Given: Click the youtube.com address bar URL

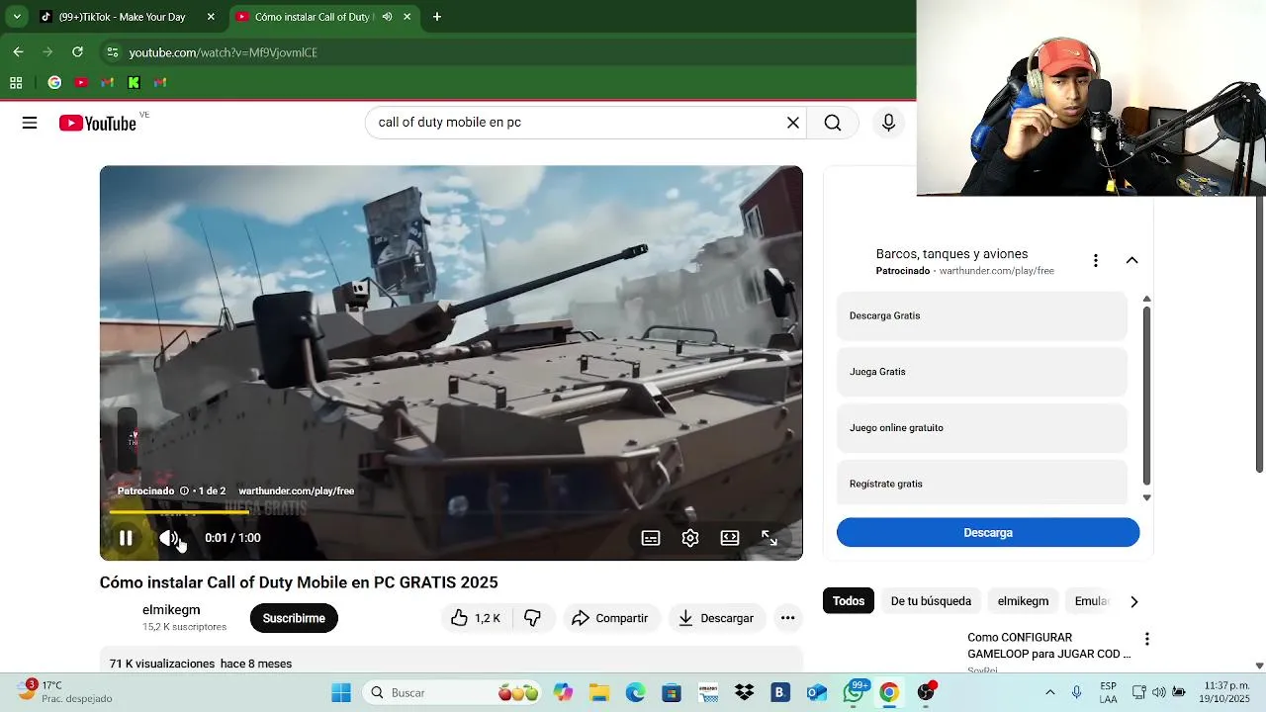Looking at the screenshot, I should [223, 52].
